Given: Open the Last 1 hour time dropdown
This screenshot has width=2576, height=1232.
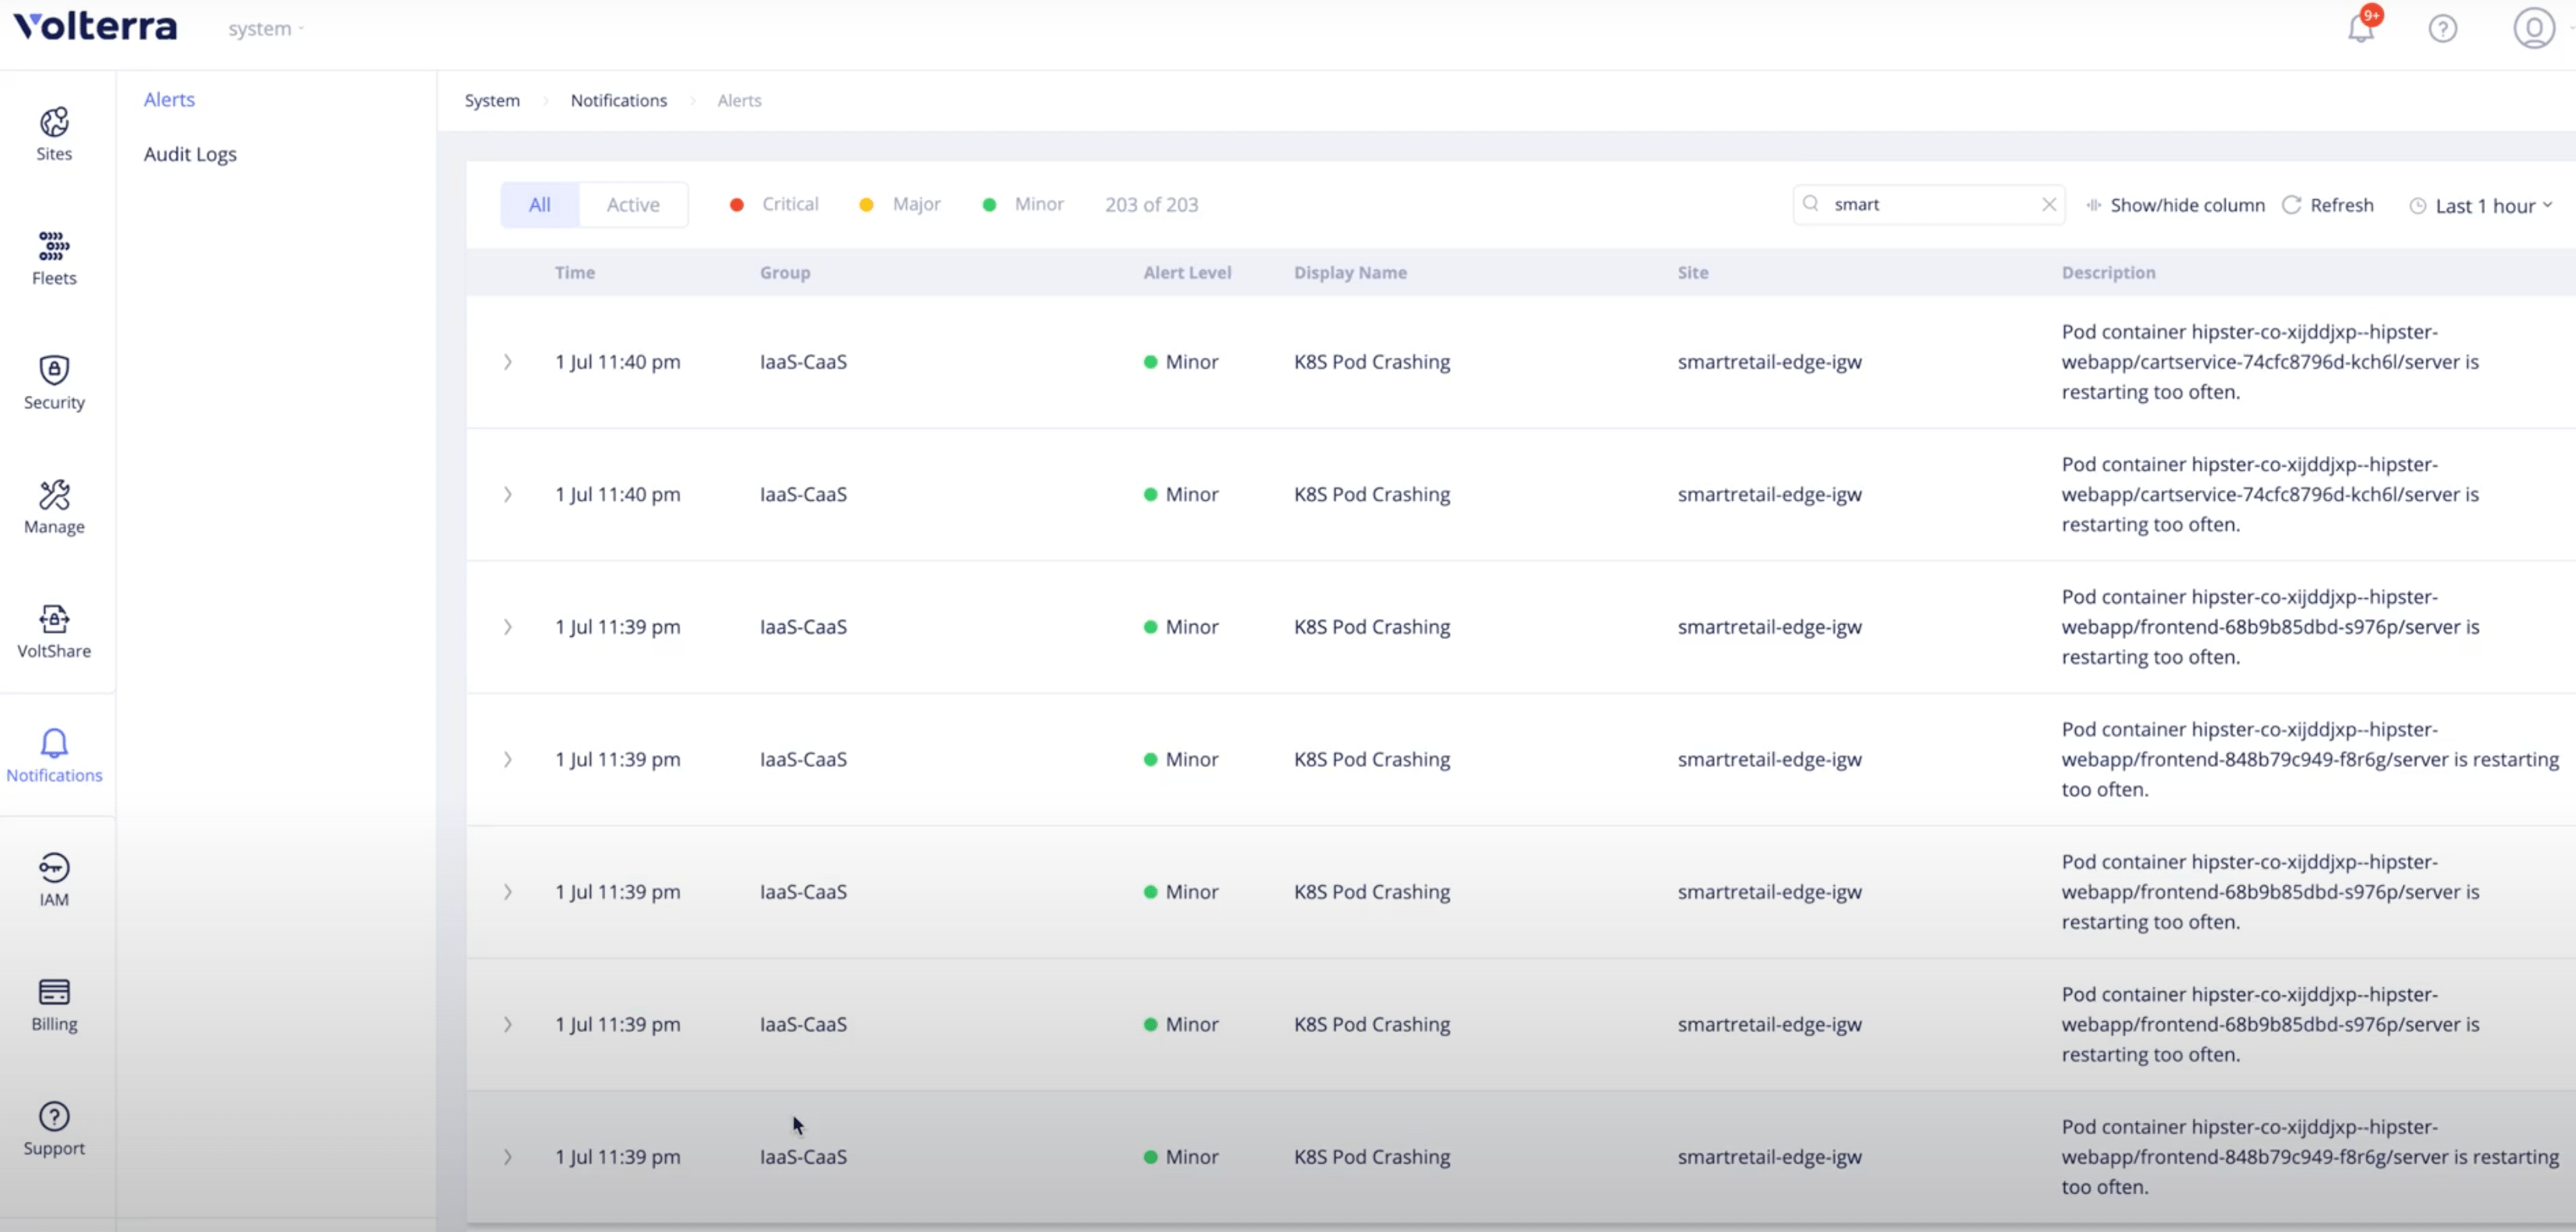Looking at the screenshot, I should click(2483, 205).
